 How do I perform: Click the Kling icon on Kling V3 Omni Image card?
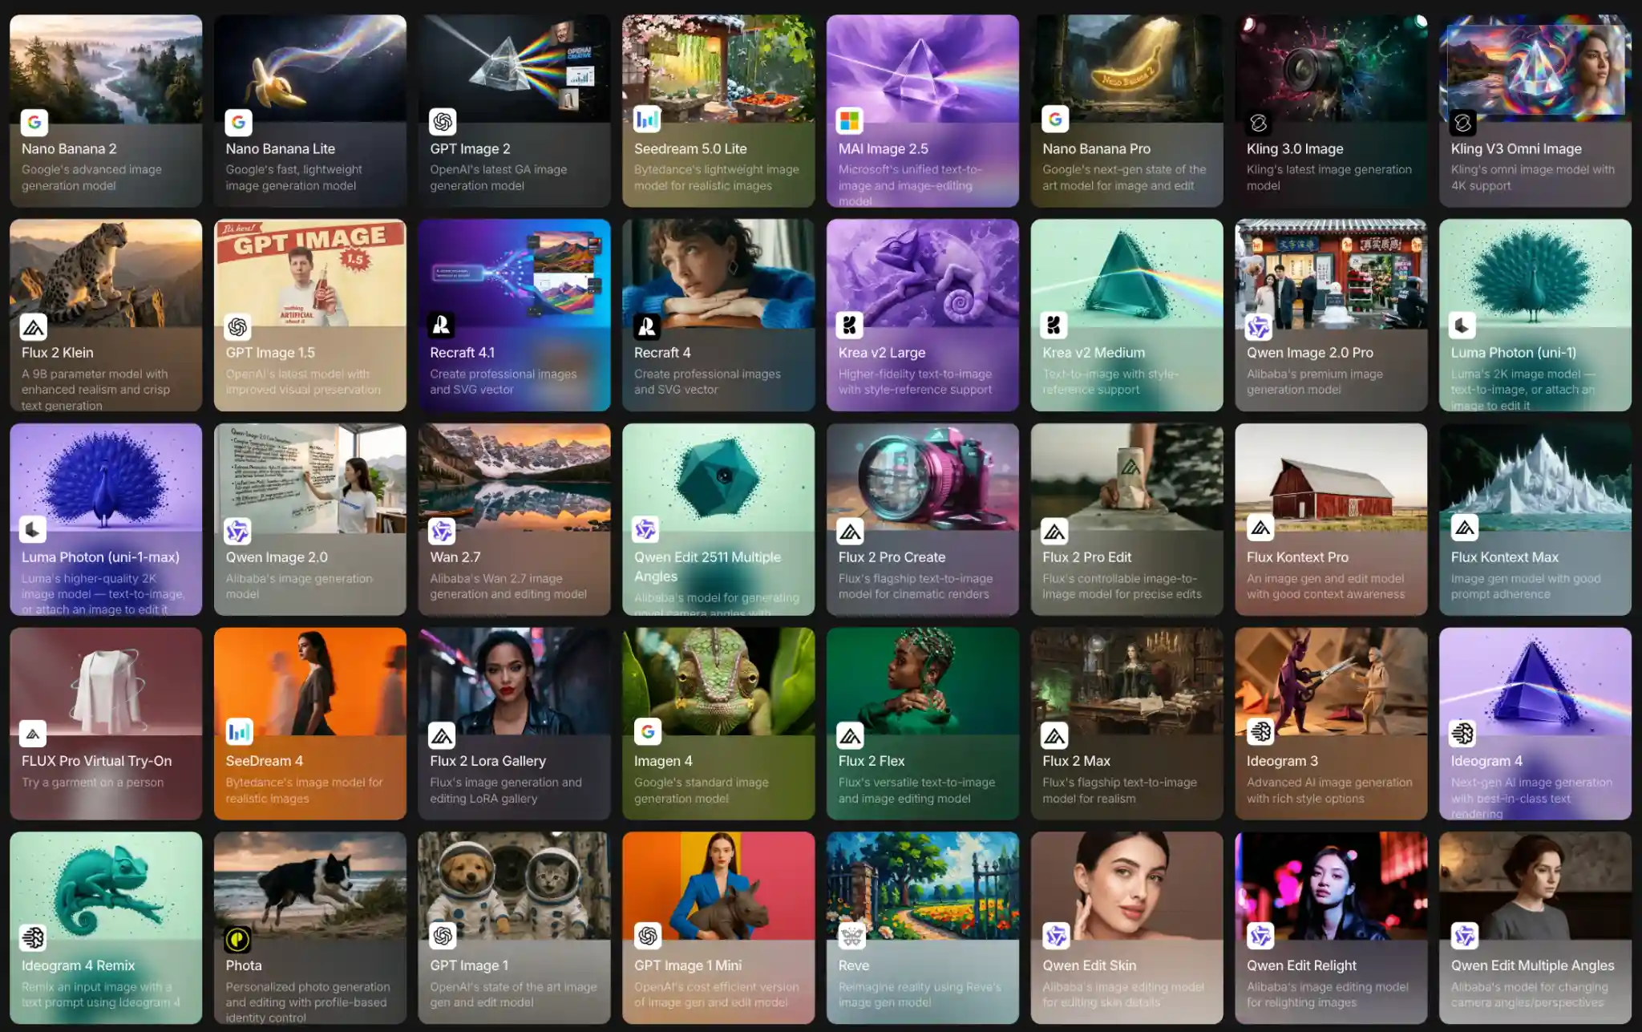(1463, 123)
